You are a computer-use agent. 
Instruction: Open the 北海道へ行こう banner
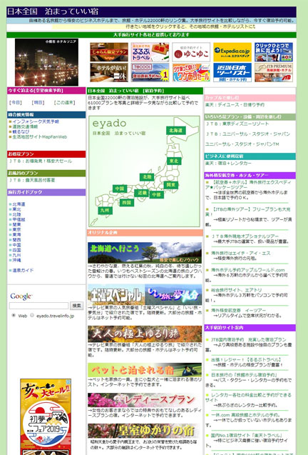pos(145,253)
